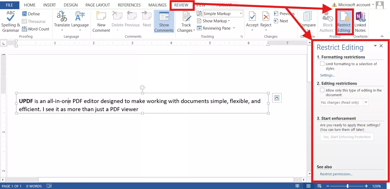This screenshot has width=390, height=189.
Task: Click the Restrict permission link
Action: pos(336,174)
